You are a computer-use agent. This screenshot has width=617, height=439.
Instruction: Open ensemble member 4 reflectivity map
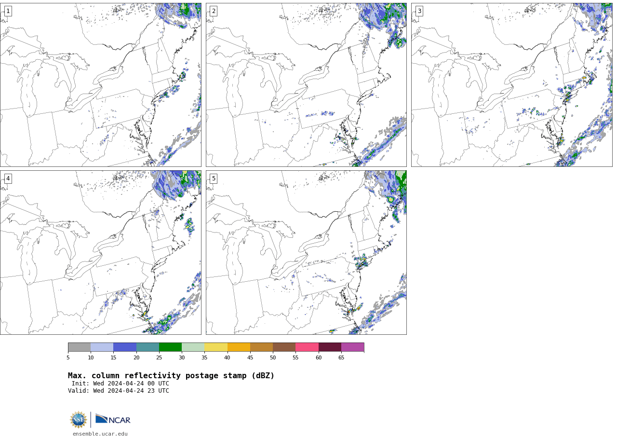[x=101, y=252]
